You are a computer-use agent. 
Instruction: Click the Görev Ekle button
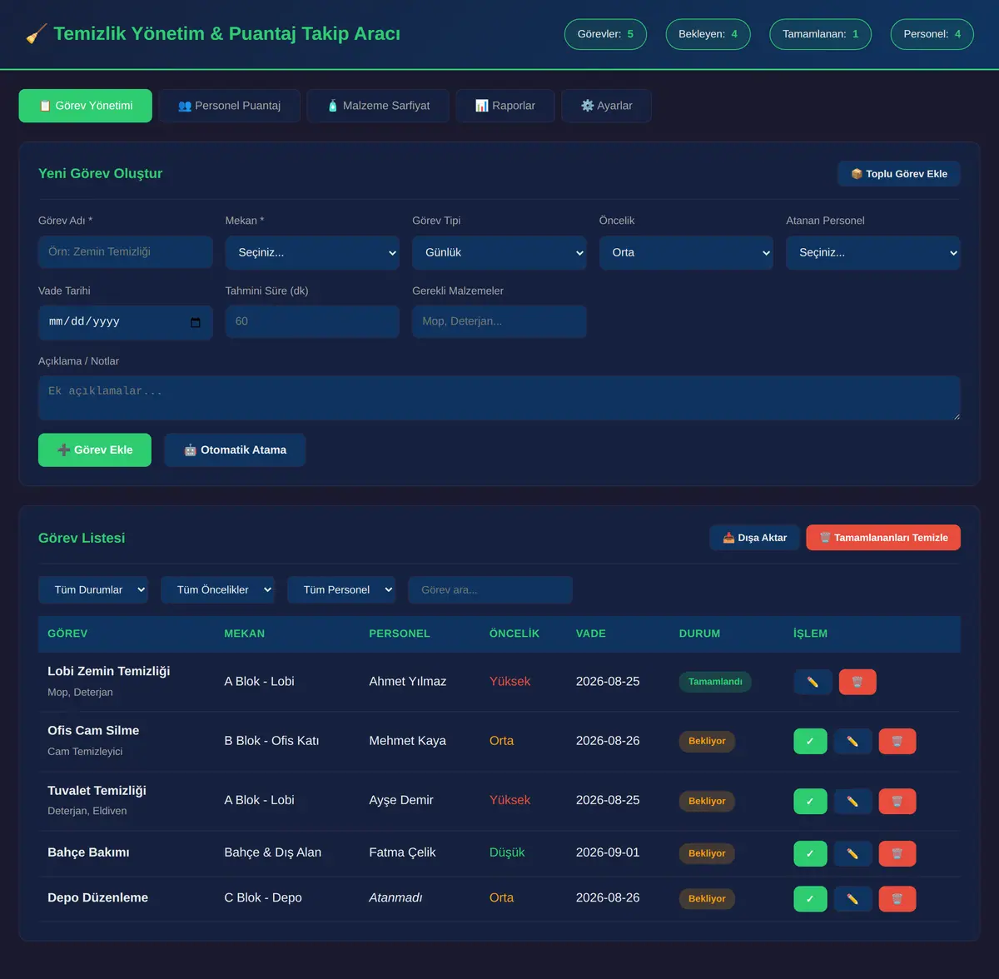pos(95,450)
